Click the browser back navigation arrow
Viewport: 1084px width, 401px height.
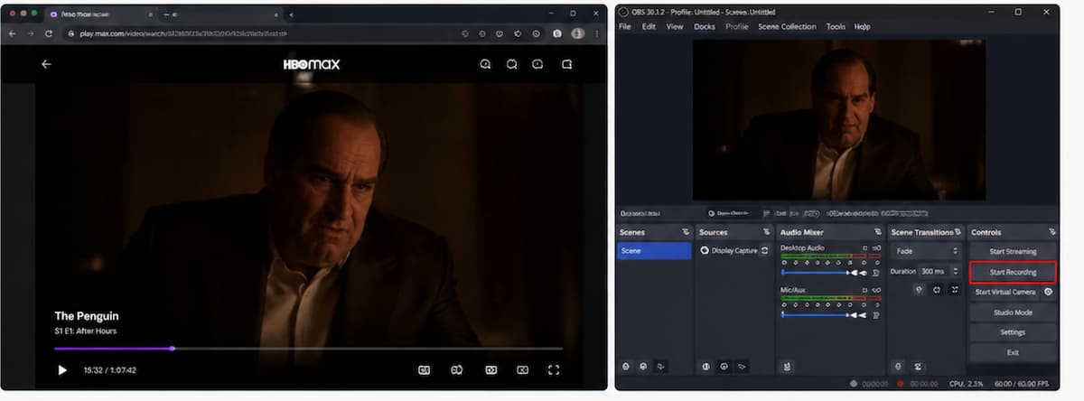click(13, 33)
